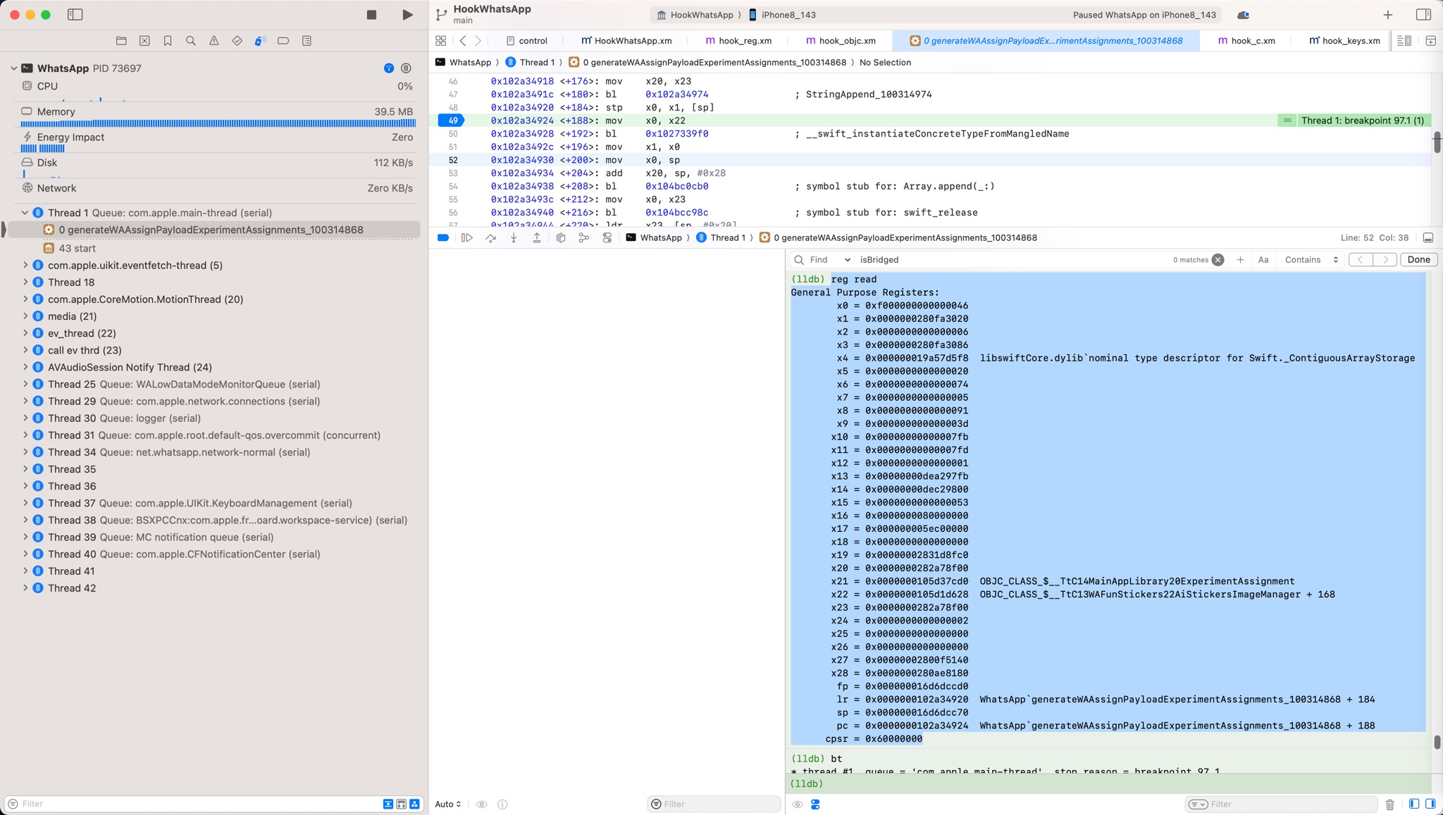Viewport: 1443px width, 815px height.
Task: Clear the console with trash icon
Action: (x=1389, y=804)
